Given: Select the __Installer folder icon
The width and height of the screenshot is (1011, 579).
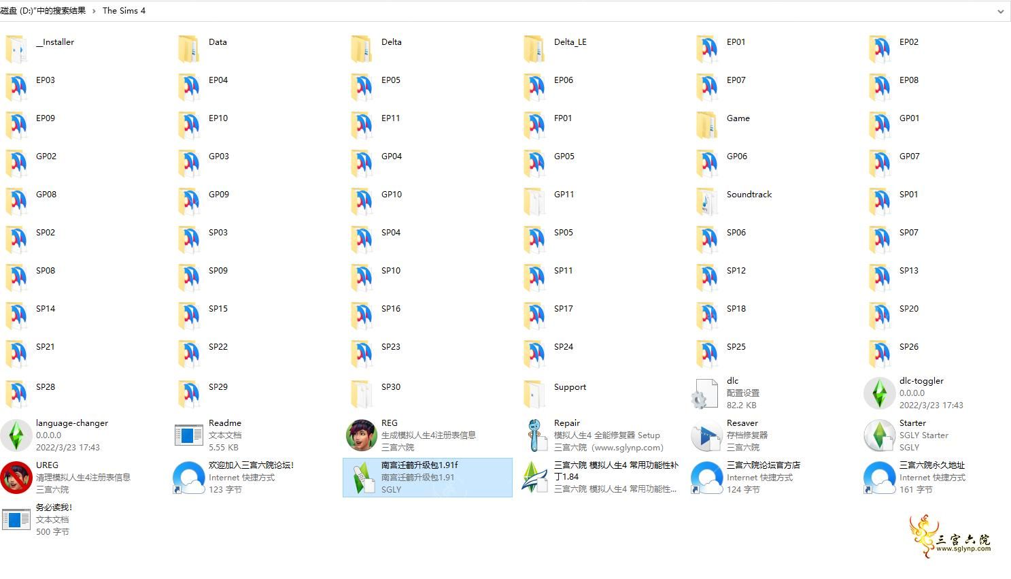Looking at the screenshot, I should 16,49.
